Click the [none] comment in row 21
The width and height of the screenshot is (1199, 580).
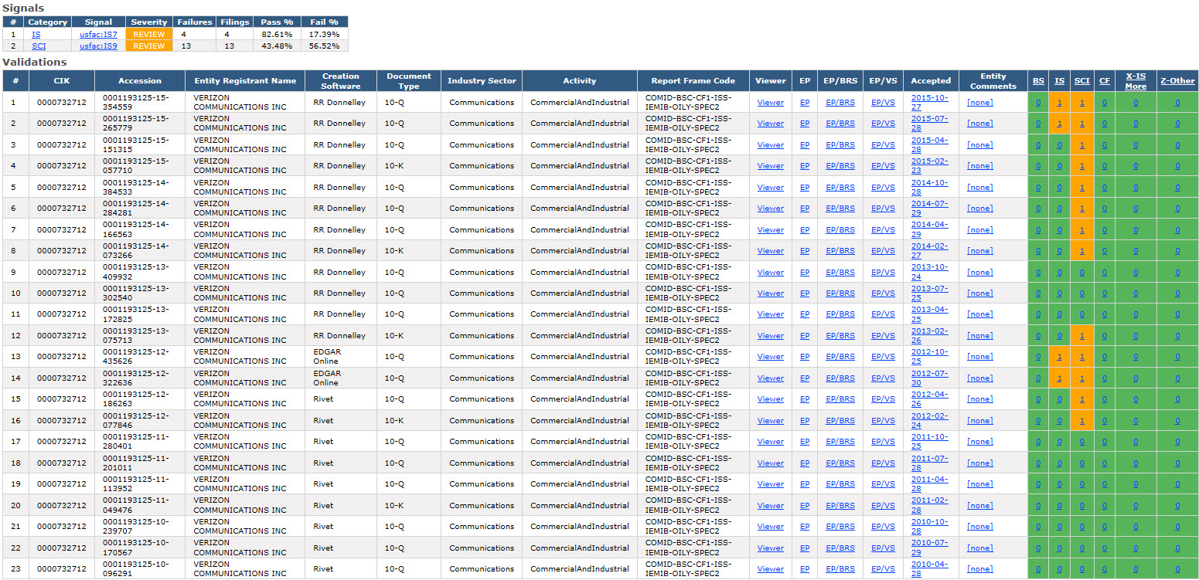pyautogui.click(x=980, y=527)
